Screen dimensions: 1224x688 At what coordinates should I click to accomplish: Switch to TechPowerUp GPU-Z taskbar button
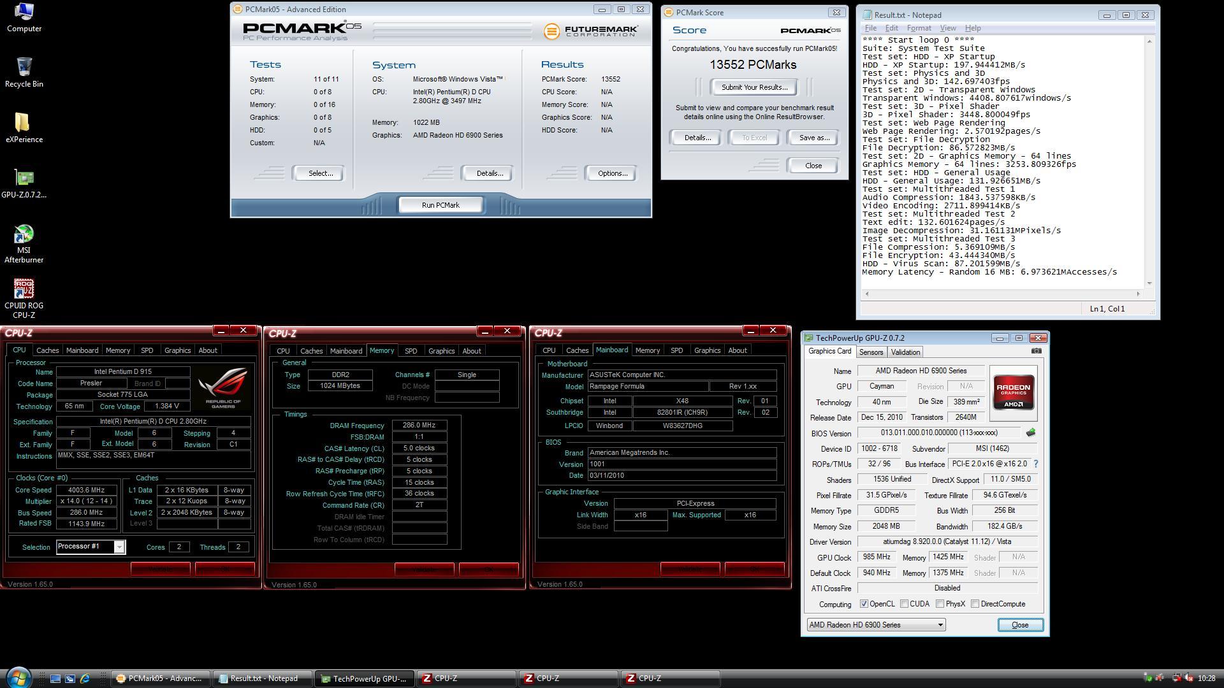(x=365, y=678)
